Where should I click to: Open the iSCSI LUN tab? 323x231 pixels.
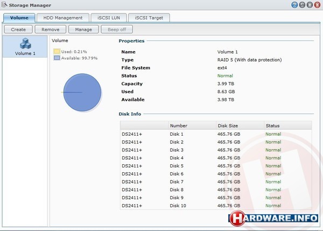109,18
